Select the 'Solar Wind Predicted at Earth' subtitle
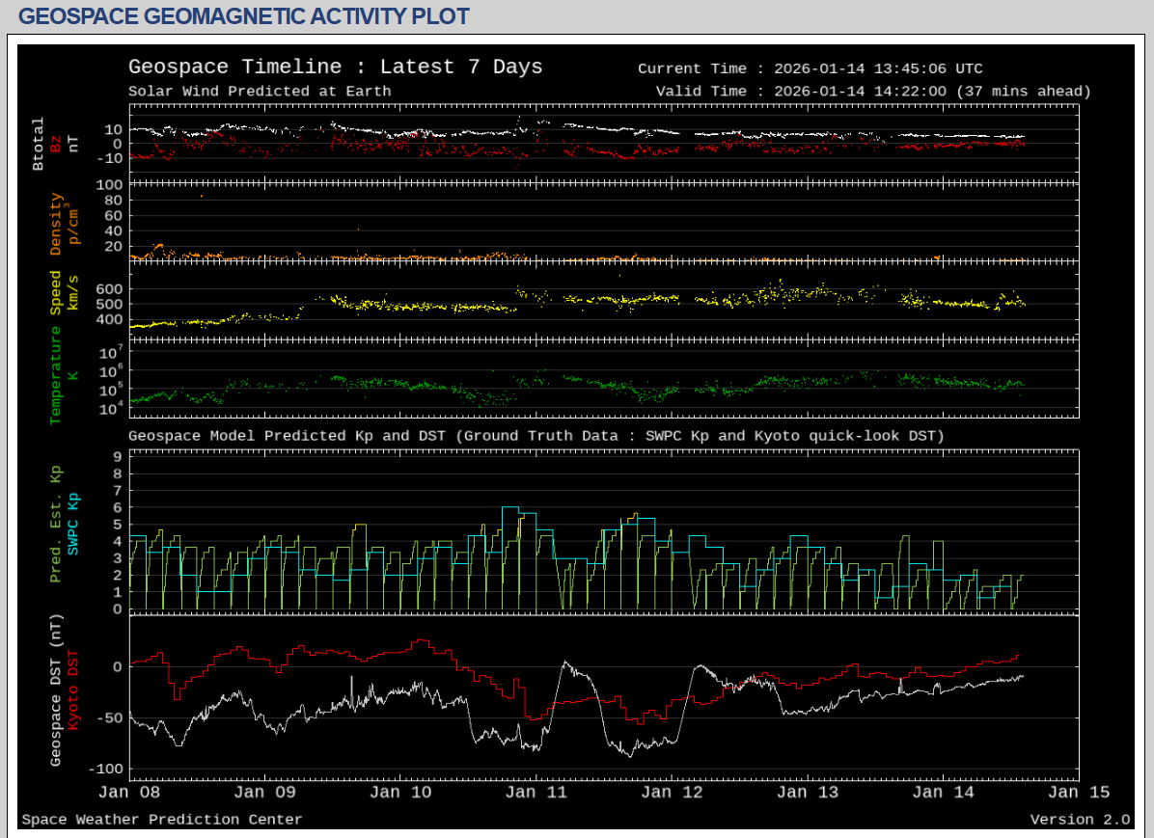 click(260, 92)
